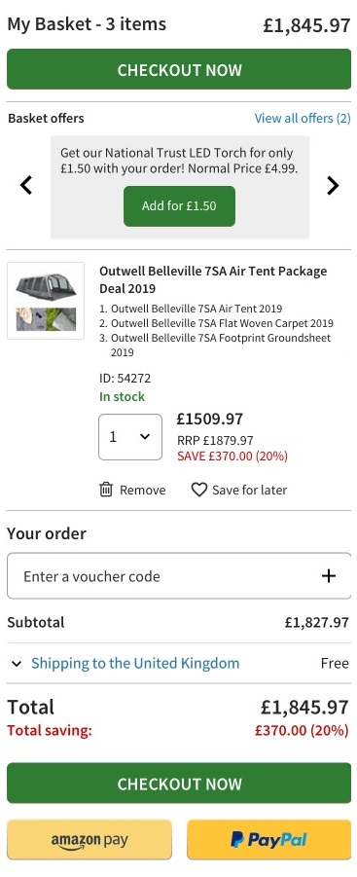Open View all offers (2) link

[303, 118]
